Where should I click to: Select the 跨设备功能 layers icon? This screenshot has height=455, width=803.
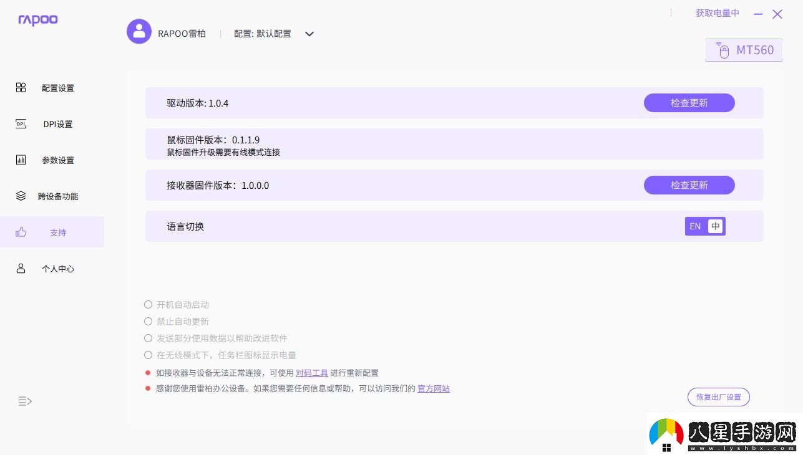21,196
